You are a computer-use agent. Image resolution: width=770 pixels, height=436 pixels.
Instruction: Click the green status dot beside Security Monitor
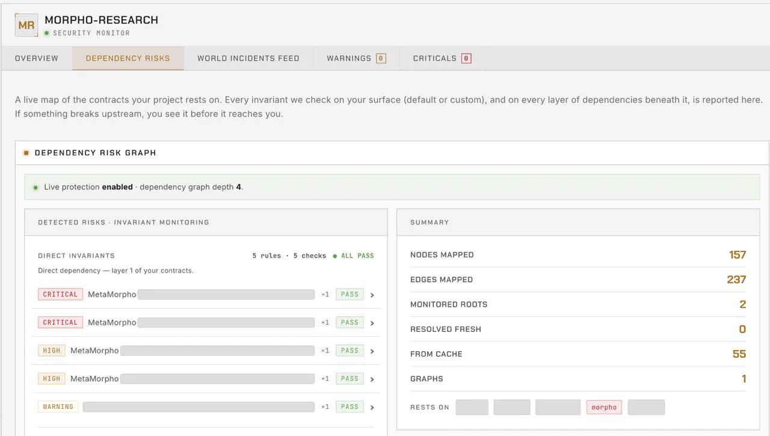tap(47, 33)
